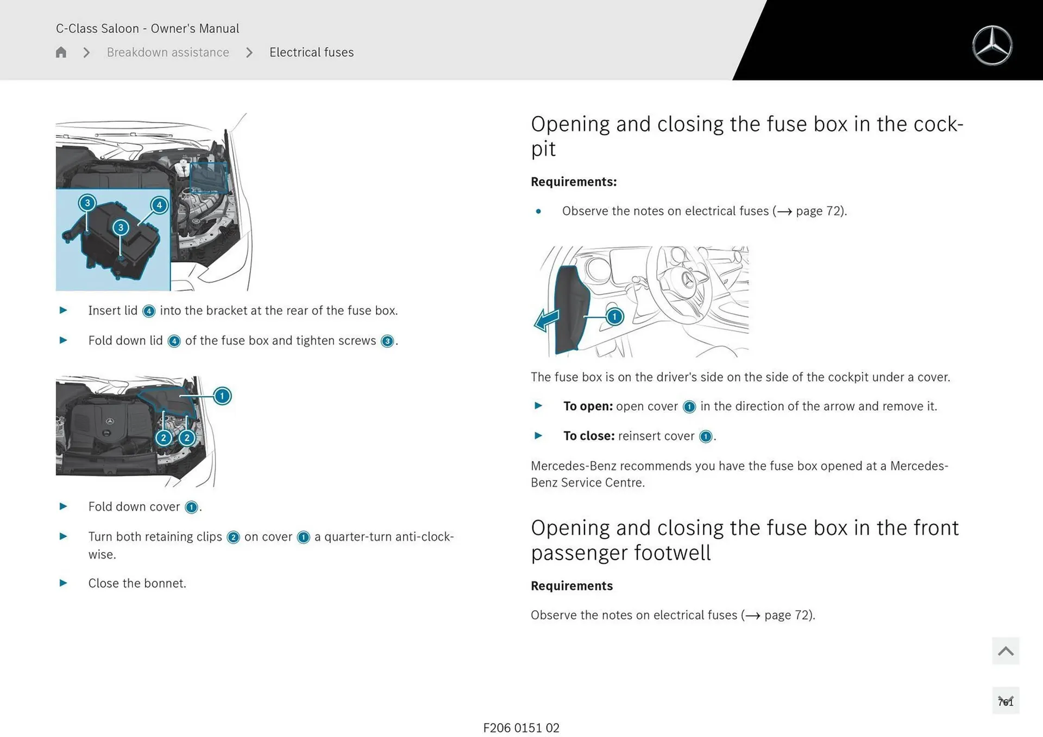Viewport: 1043px width, 737px height.
Task: Click the scroll-to-top chevron button
Action: 1005,651
